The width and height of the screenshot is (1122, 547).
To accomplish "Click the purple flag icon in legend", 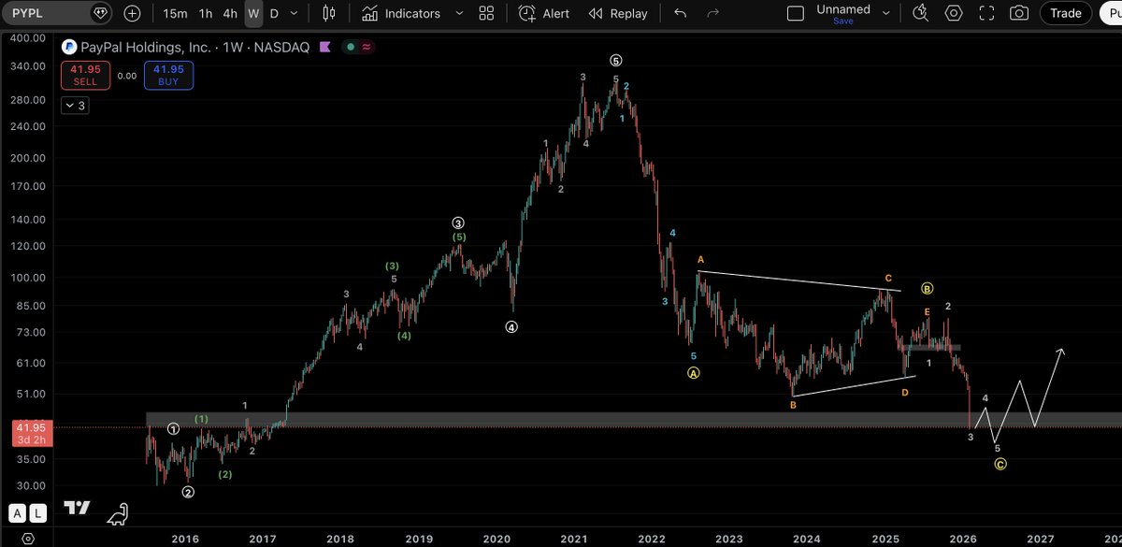I will (x=325, y=47).
